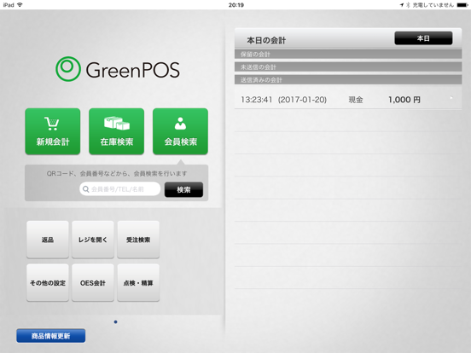Click the battery icon in status bar

[462, 5]
